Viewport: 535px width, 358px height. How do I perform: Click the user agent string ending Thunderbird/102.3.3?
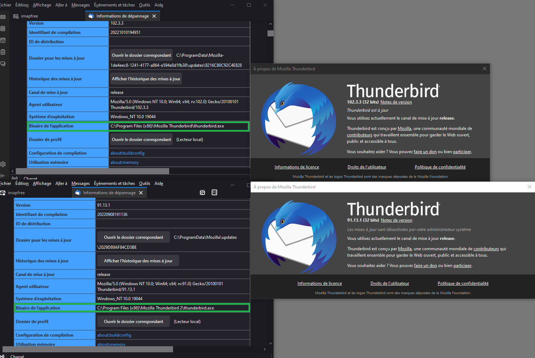tap(175, 105)
